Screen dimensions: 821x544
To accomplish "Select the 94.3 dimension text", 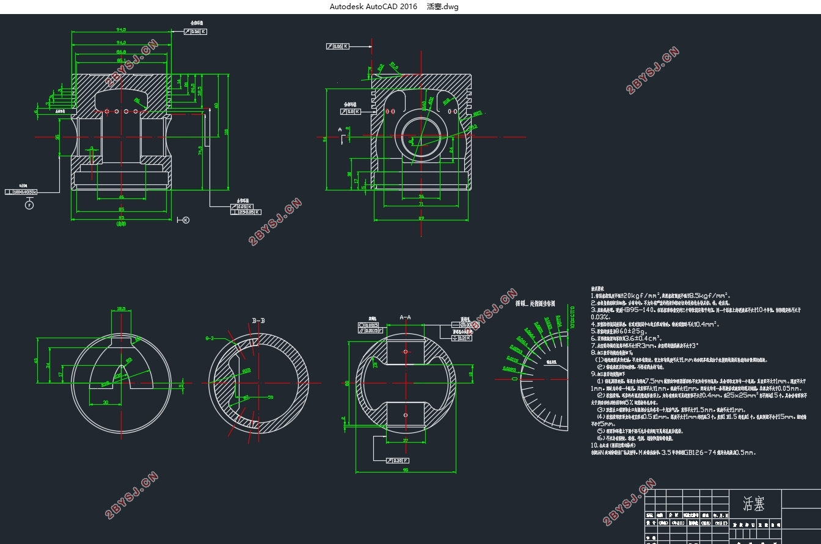I will tap(121, 42).
